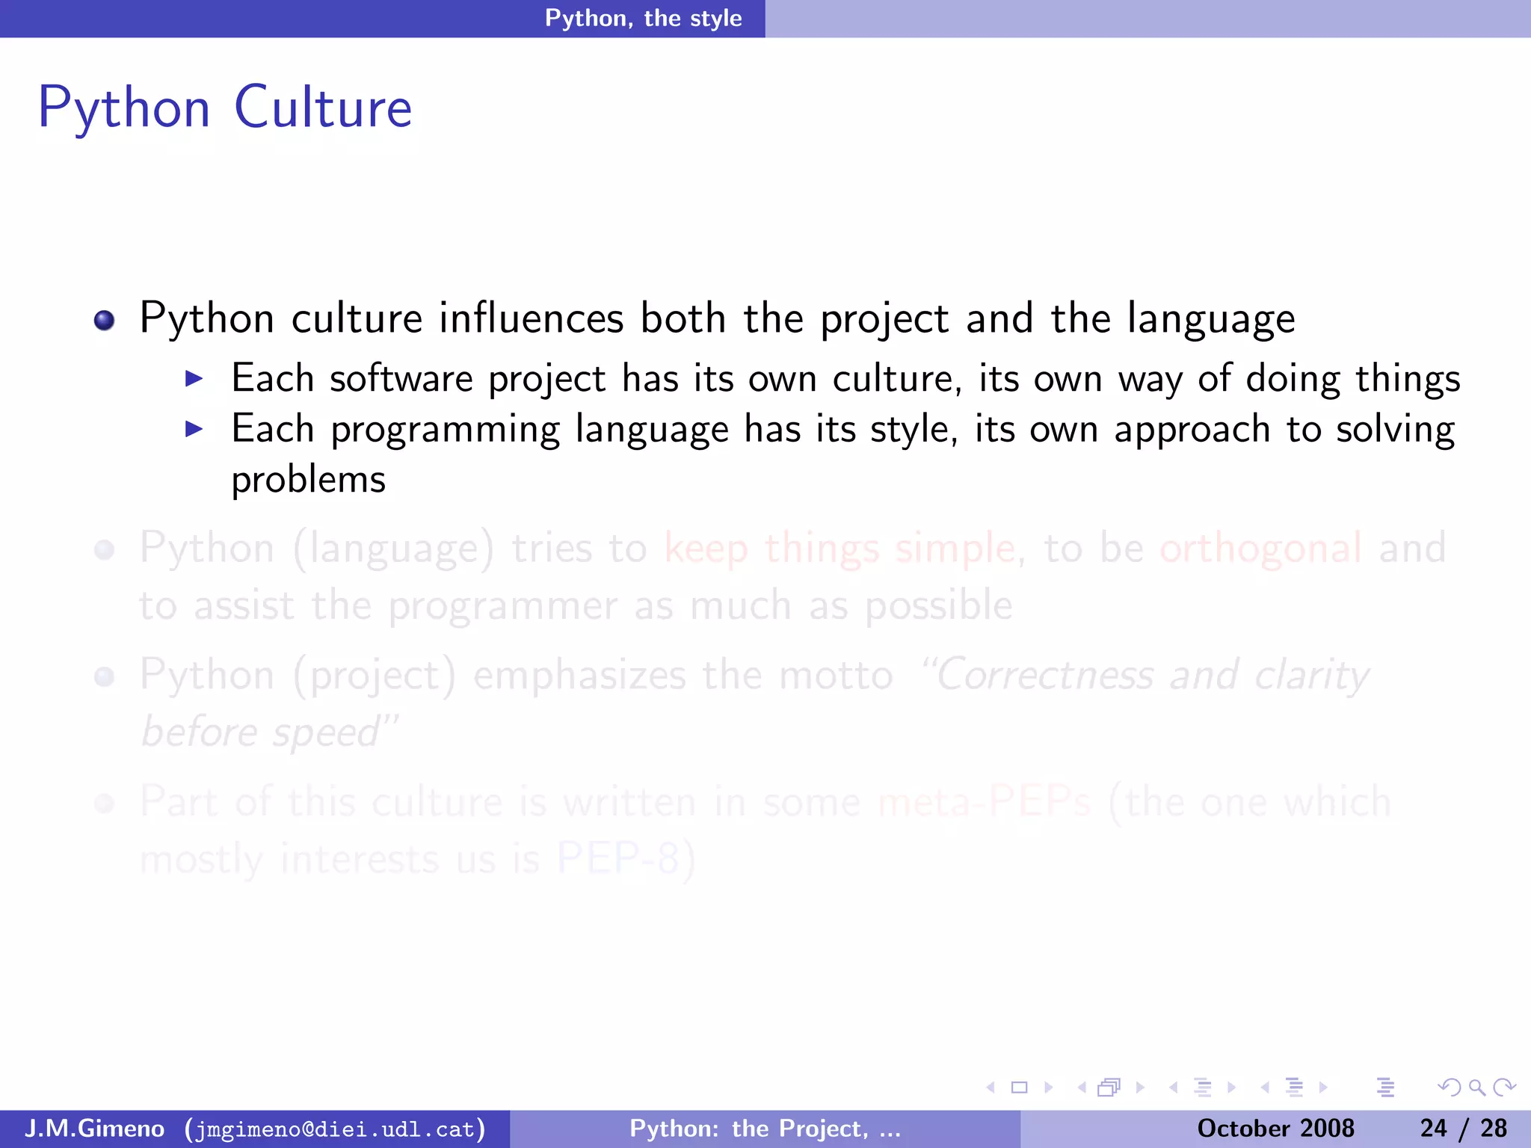Jump to previous subsection arrow

(1174, 1087)
